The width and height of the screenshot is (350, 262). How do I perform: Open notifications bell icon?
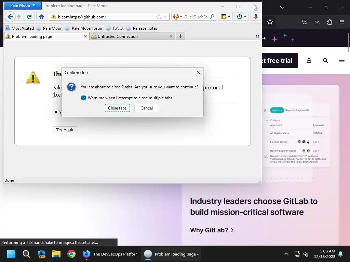(341, 254)
